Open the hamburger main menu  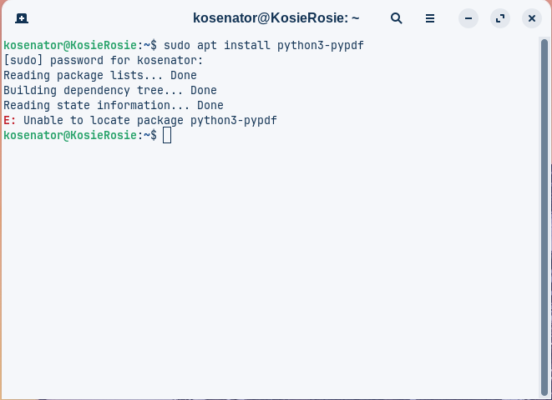430,18
